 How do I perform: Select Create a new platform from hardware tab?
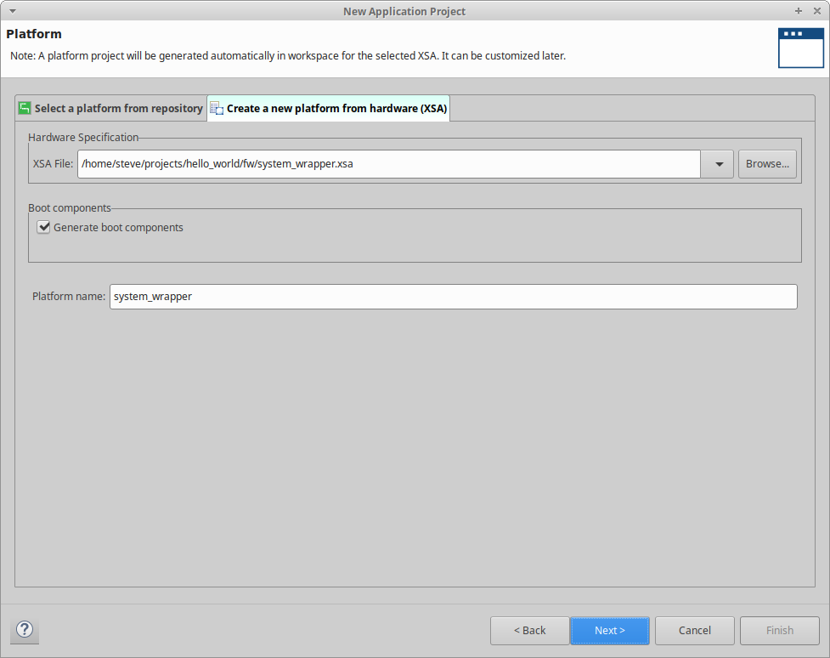tap(336, 109)
